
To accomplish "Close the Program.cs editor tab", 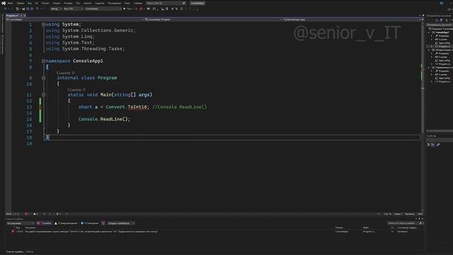I will (x=25, y=16).
